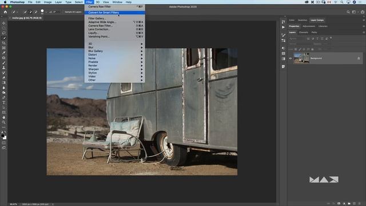Select the Zoom tool
Viewport: 366px width, 206px height.
(x=4, y=122)
